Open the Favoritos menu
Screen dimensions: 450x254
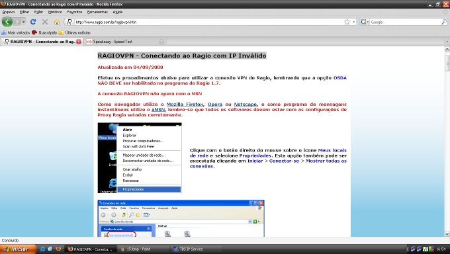[75, 12]
